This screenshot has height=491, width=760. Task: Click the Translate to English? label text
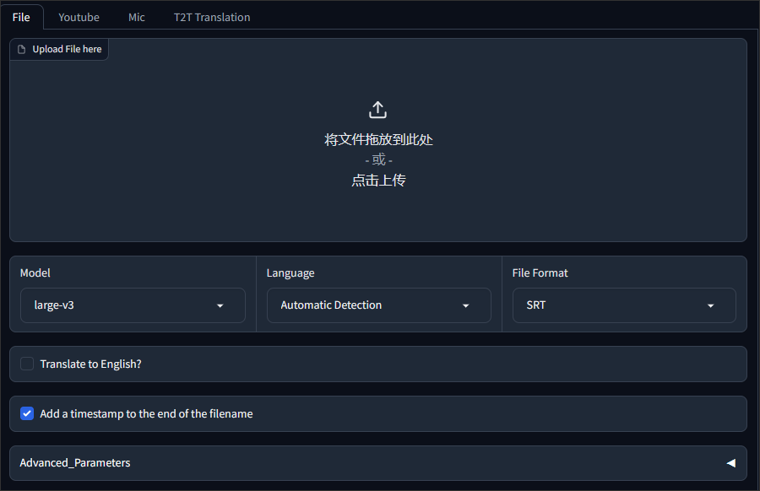tap(90, 364)
